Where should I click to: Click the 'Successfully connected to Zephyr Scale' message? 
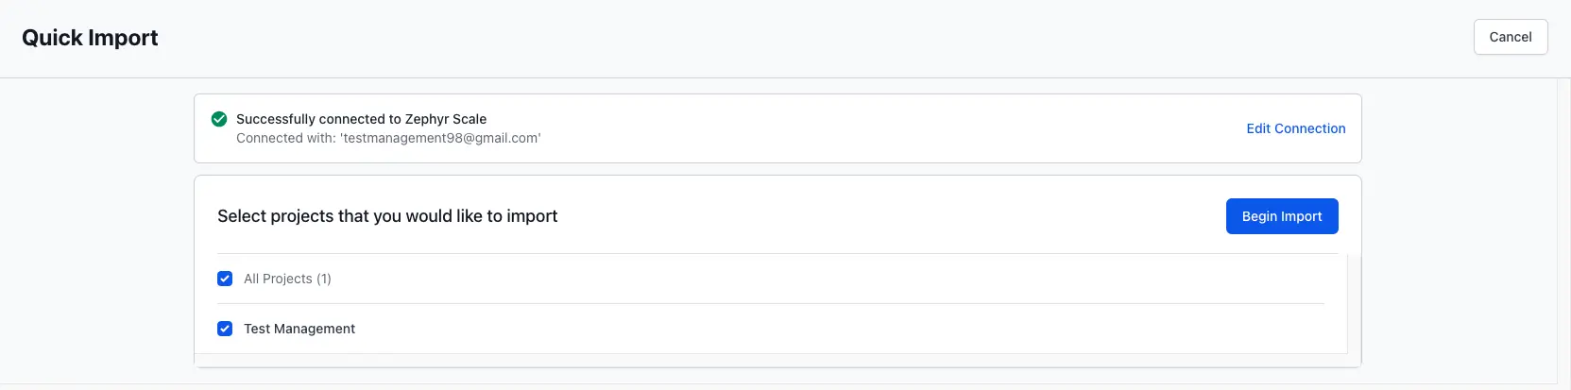361,119
